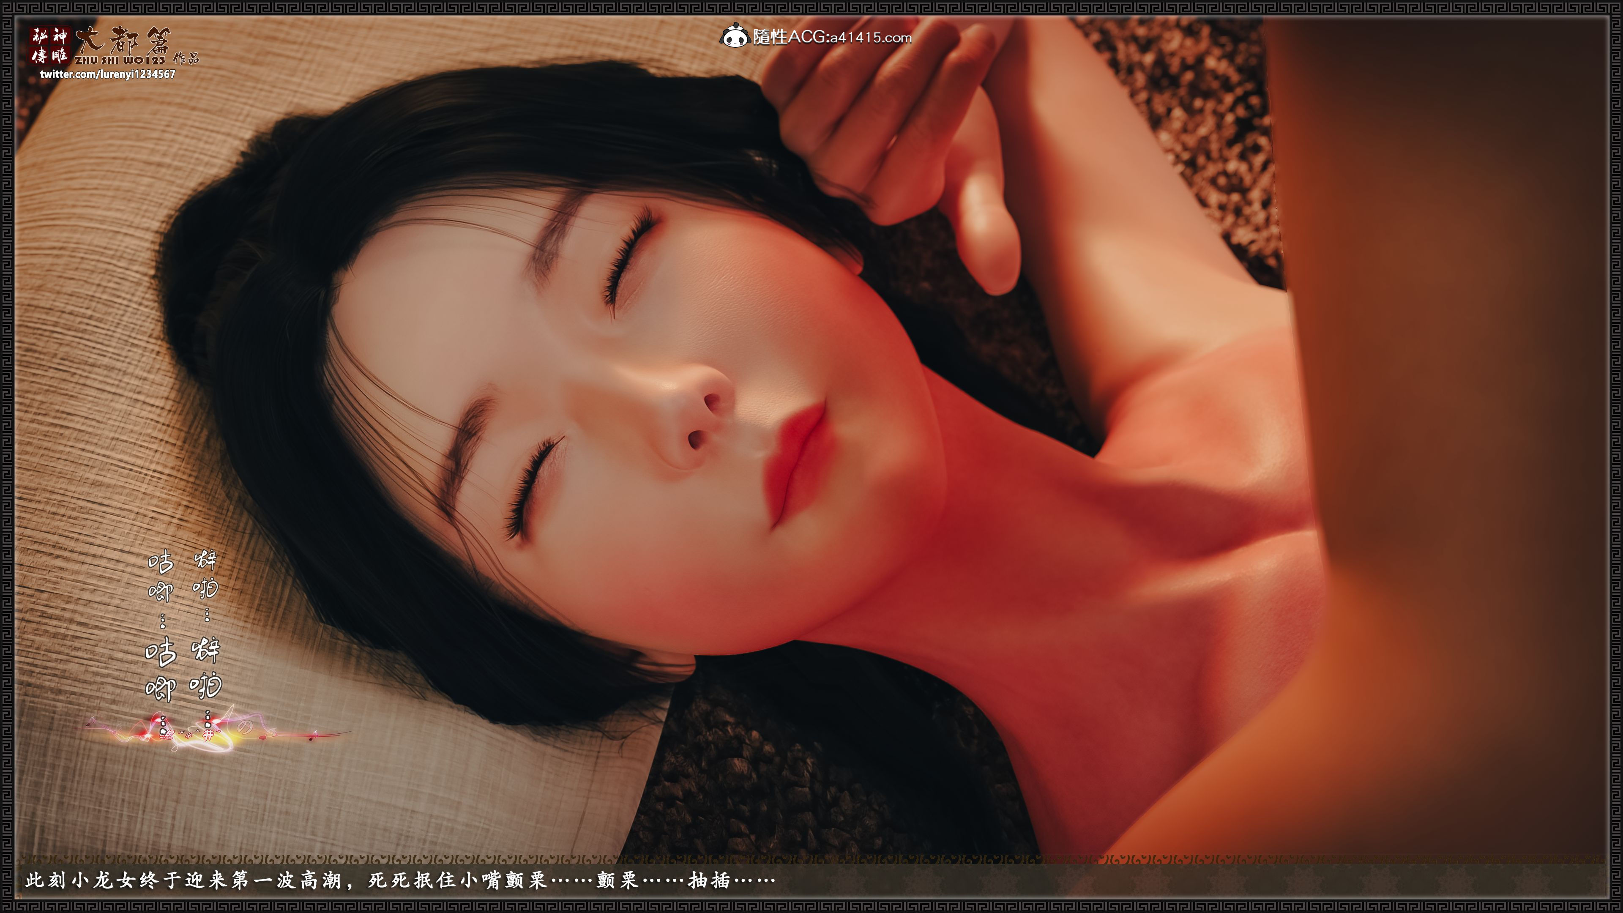The image size is (1623, 913).
Task: Click the Greek-key border along the top edge
Action: [x=811, y=8]
